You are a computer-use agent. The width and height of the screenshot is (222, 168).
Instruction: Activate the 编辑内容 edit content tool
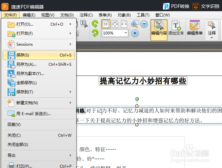[x=159, y=30]
